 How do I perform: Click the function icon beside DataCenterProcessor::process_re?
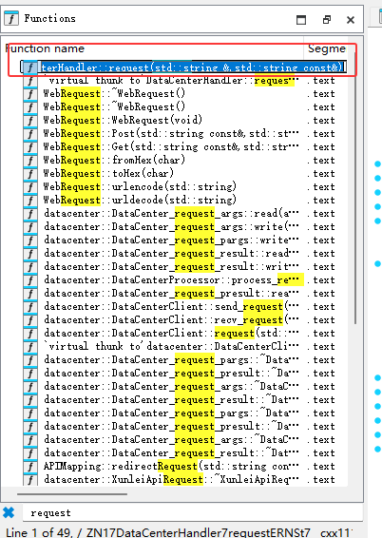[30, 280]
